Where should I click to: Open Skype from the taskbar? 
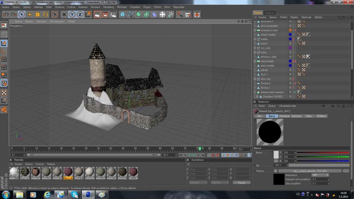coord(74,195)
